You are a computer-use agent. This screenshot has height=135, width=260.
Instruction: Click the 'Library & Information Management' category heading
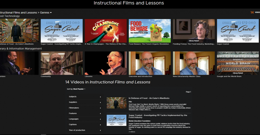coord(21,49)
